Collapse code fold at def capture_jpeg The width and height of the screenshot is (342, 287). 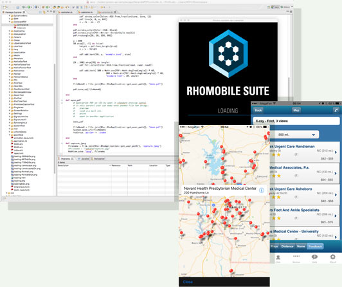click(x=62, y=143)
